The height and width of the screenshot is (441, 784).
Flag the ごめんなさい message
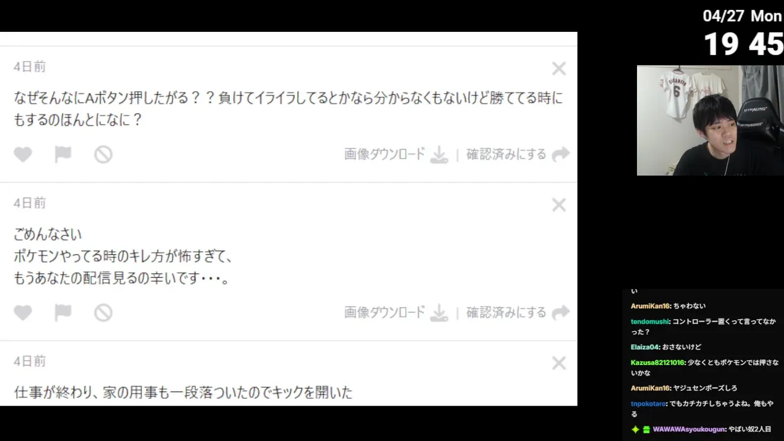63,313
